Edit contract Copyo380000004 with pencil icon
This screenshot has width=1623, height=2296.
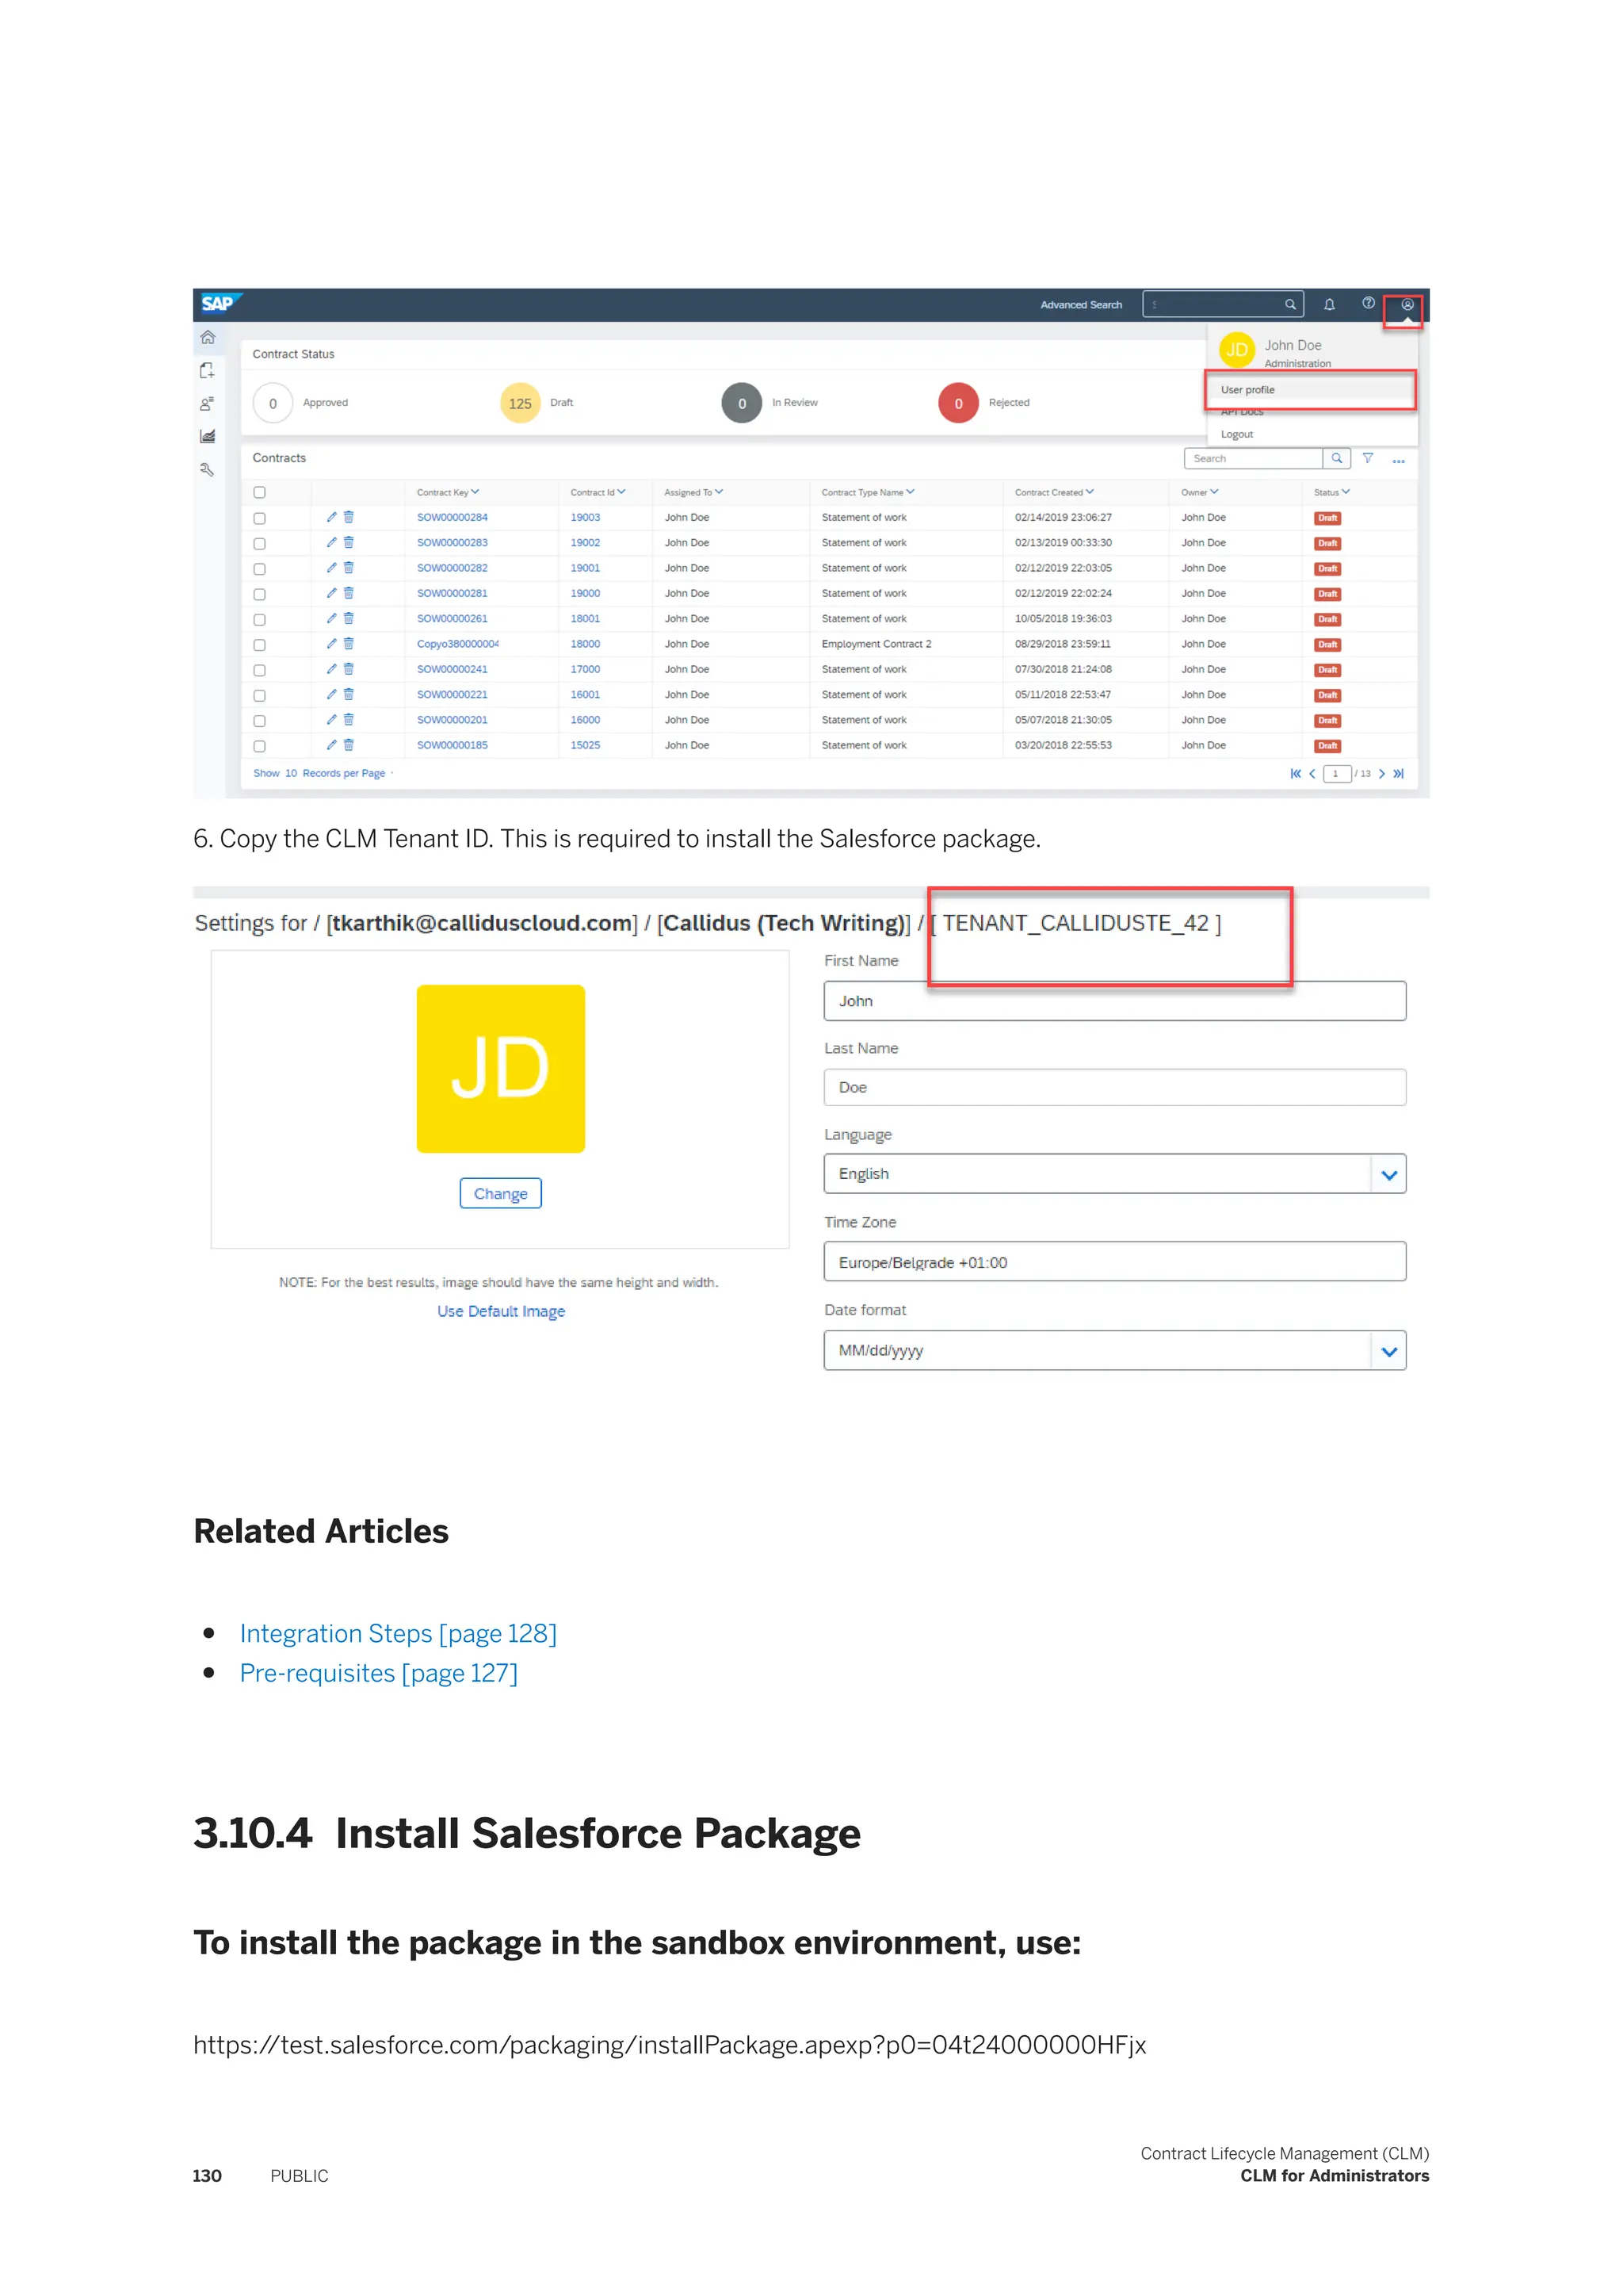coord(332,644)
